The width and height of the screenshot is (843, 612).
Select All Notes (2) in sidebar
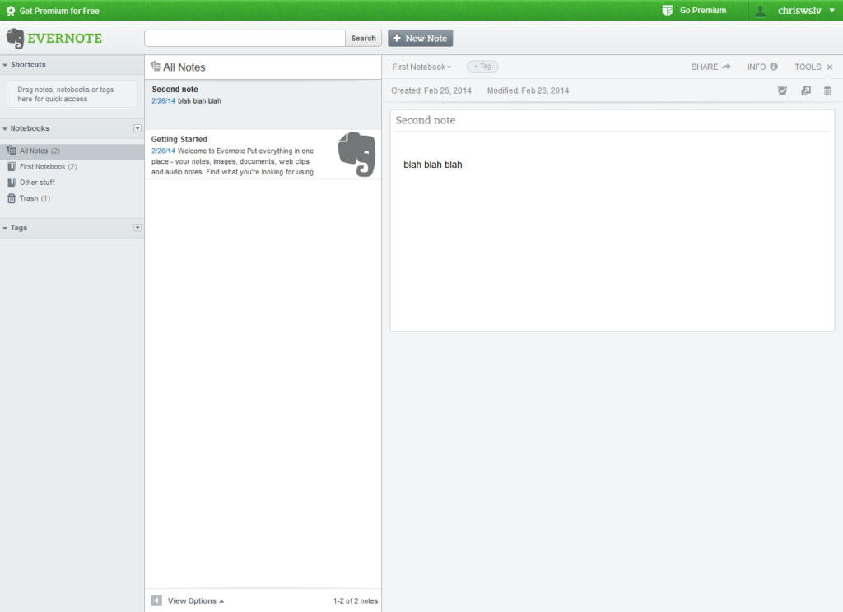click(72, 151)
